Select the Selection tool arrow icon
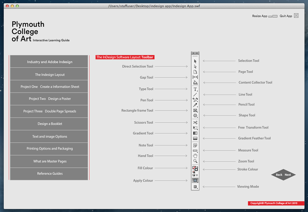308x212 pixels. (x=195, y=61)
